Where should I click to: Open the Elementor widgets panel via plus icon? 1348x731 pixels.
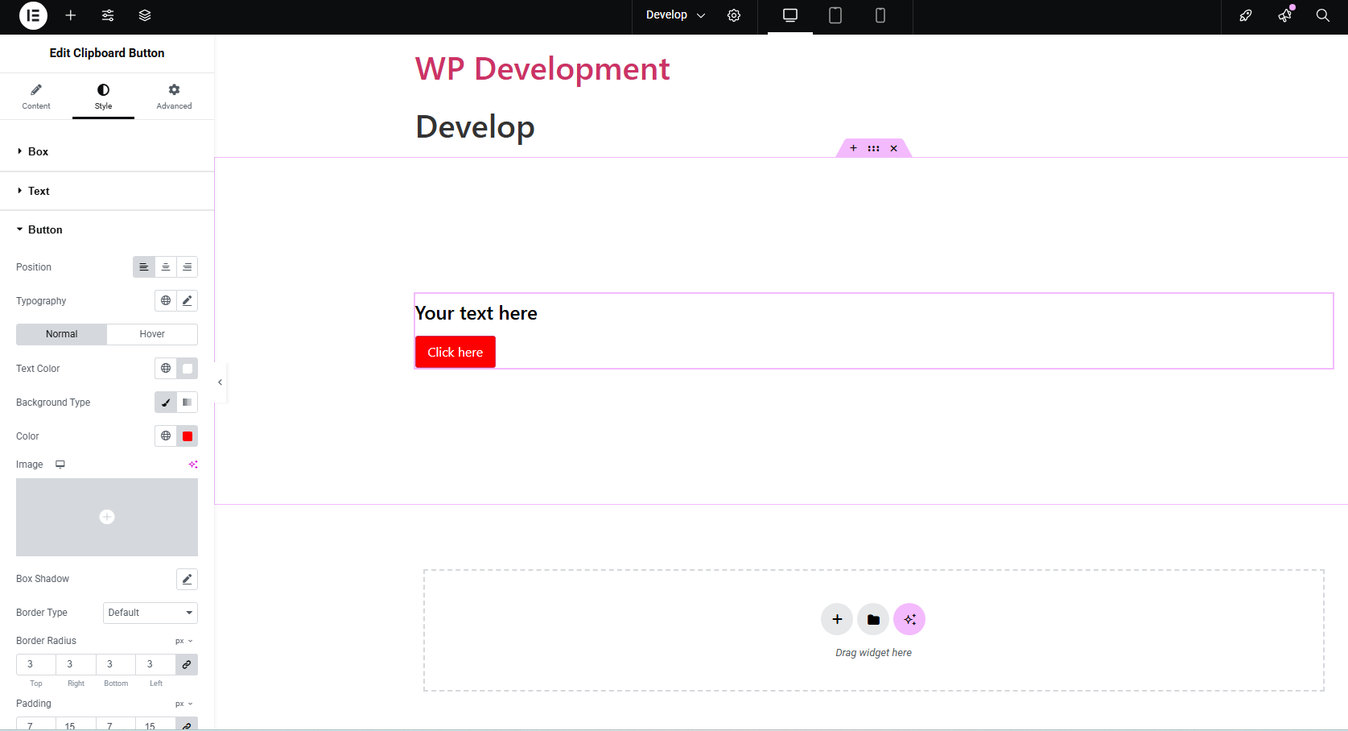(71, 15)
